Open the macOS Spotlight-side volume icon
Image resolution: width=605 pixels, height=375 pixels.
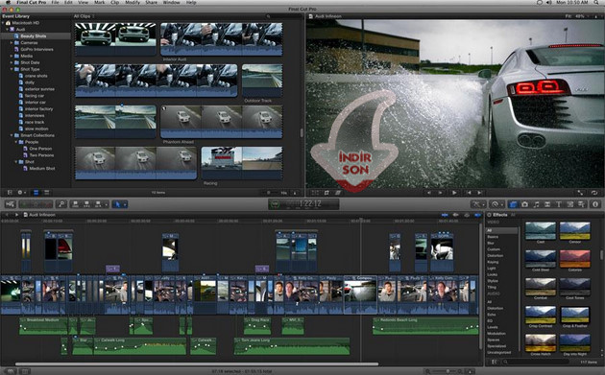pos(548,2)
